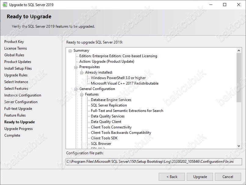Open the Full-text Upgrade step

pos(18,109)
